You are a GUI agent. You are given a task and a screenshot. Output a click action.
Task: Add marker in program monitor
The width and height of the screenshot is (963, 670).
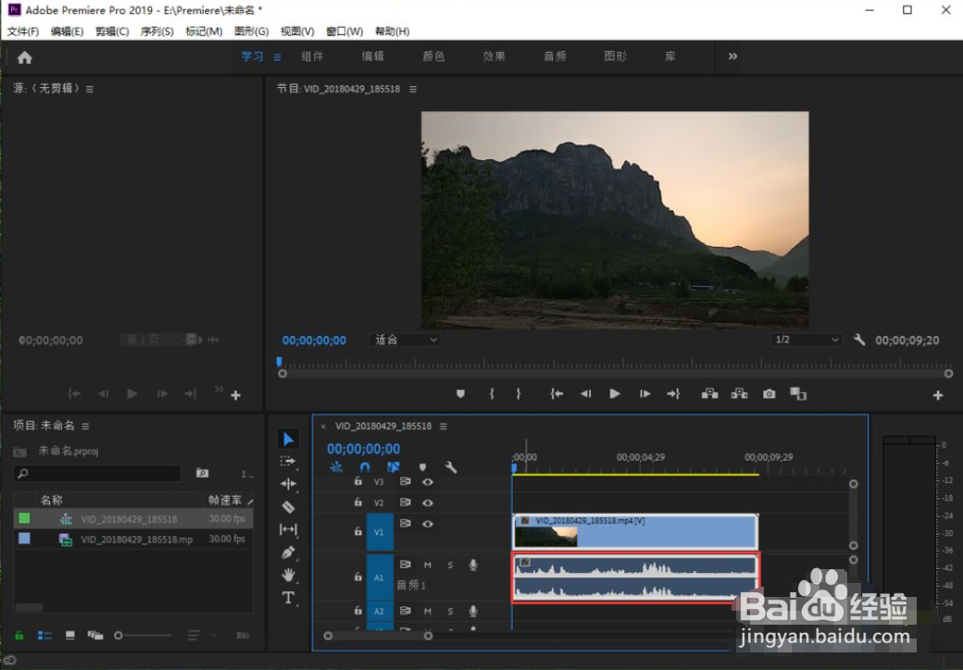click(x=460, y=394)
